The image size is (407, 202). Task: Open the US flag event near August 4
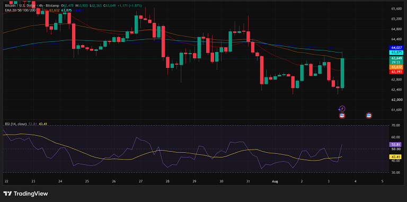(369, 116)
